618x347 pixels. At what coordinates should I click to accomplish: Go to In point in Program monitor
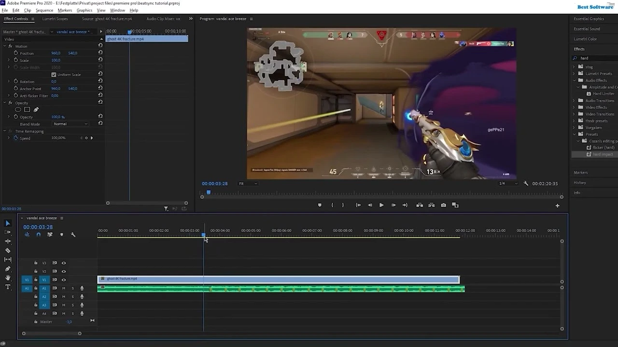click(358, 205)
